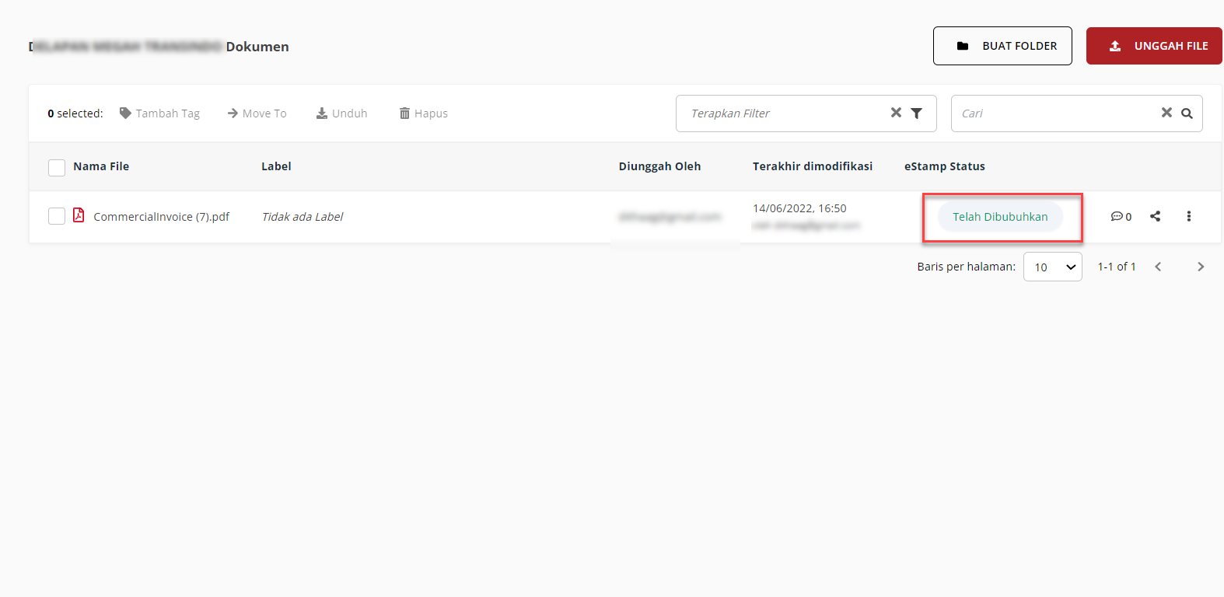Click the Diunggah Oleh column header

coord(659,166)
